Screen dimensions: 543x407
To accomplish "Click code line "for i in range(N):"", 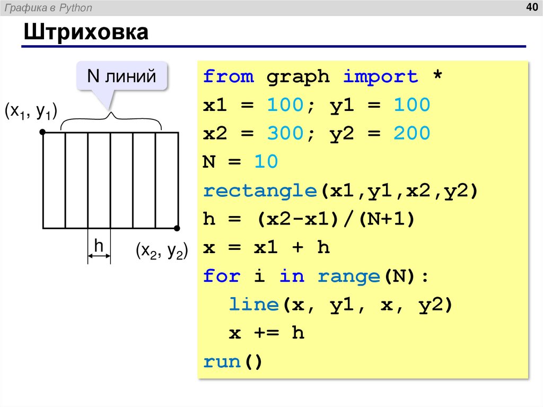I will click(316, 276).
